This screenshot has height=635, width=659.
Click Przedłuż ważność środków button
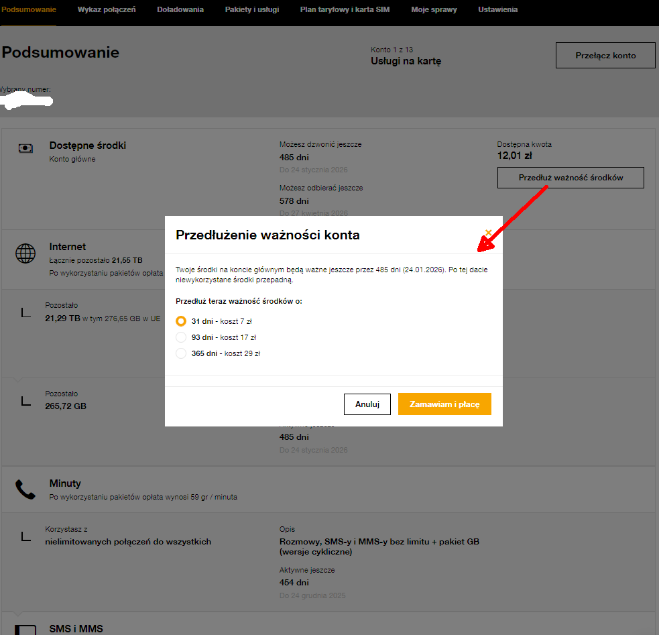pyautogui.click(x=571, y=178)
